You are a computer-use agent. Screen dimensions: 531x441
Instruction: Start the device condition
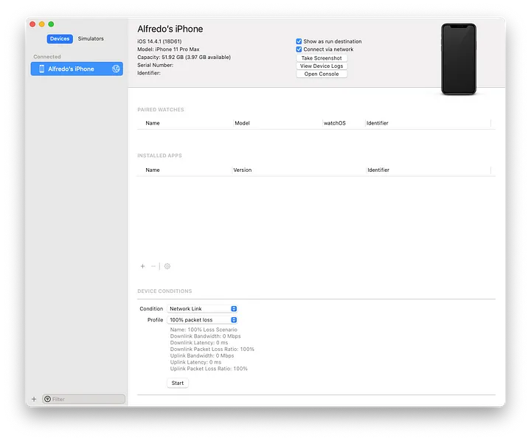pos(178,383)
